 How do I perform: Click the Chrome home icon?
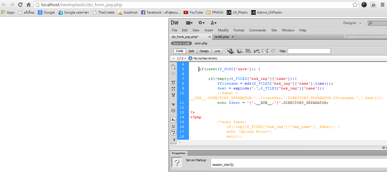(x=28, y=5)
